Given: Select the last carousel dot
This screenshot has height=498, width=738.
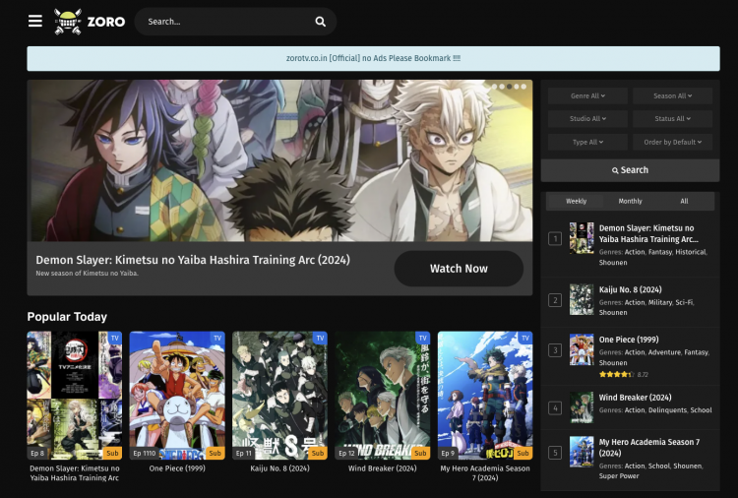Looking at the screenshot, I should pyautogui.click(x=523, y=87).
